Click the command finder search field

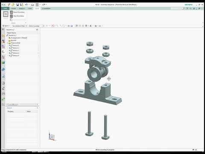(x=176, y=9)
